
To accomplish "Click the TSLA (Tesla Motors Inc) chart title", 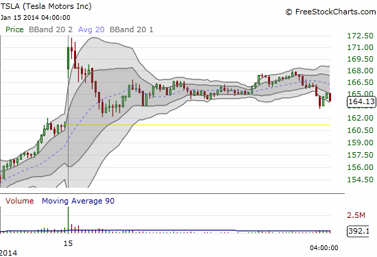I will click(x=46, y=6).
